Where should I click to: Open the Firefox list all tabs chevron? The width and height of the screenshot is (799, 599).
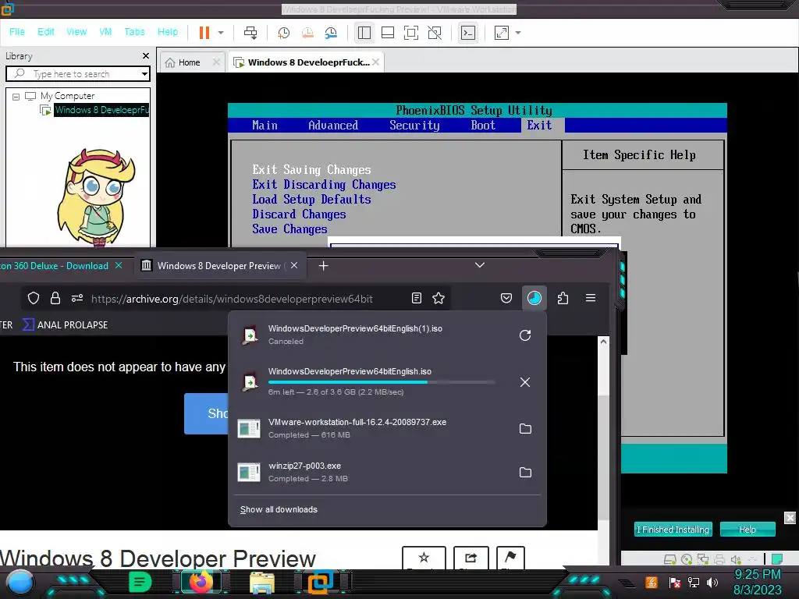480,265
